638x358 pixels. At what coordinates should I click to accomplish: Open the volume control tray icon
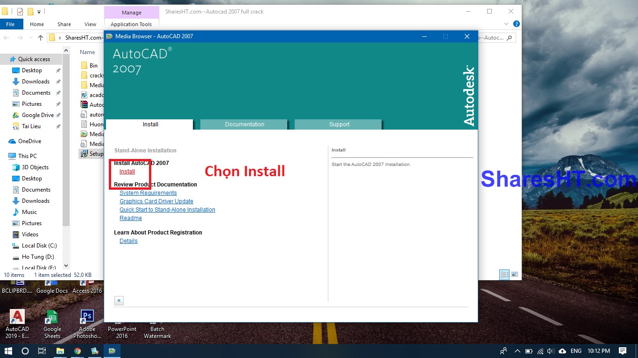click(551, 351)
